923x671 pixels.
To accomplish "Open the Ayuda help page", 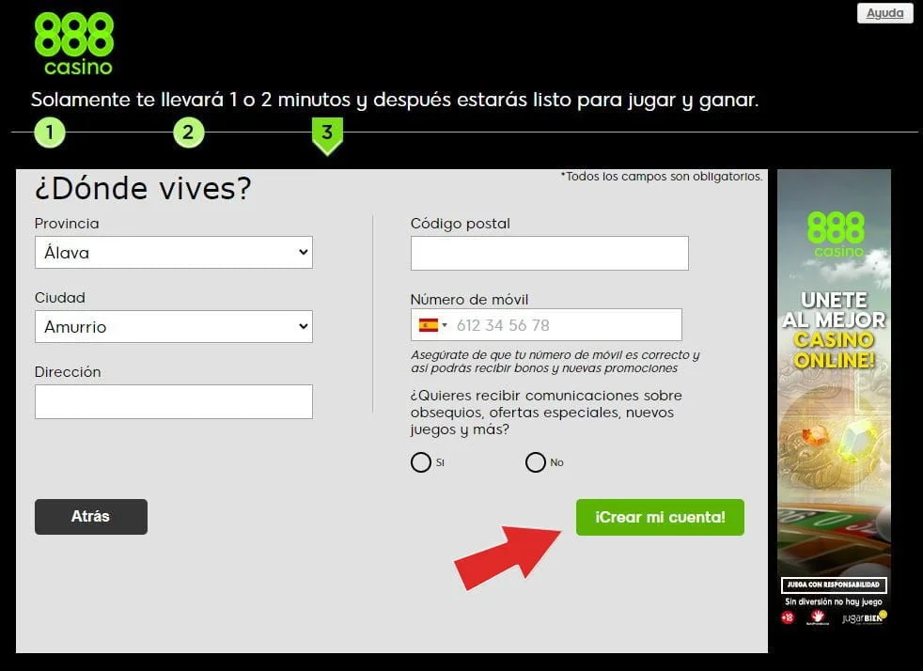I will coord(884,13).
